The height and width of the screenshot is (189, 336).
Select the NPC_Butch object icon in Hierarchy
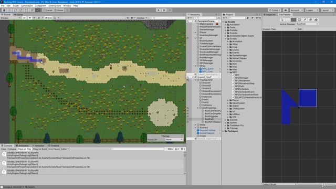(201, 69)
